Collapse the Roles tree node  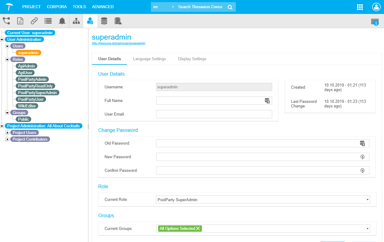(x=8, y=60)
